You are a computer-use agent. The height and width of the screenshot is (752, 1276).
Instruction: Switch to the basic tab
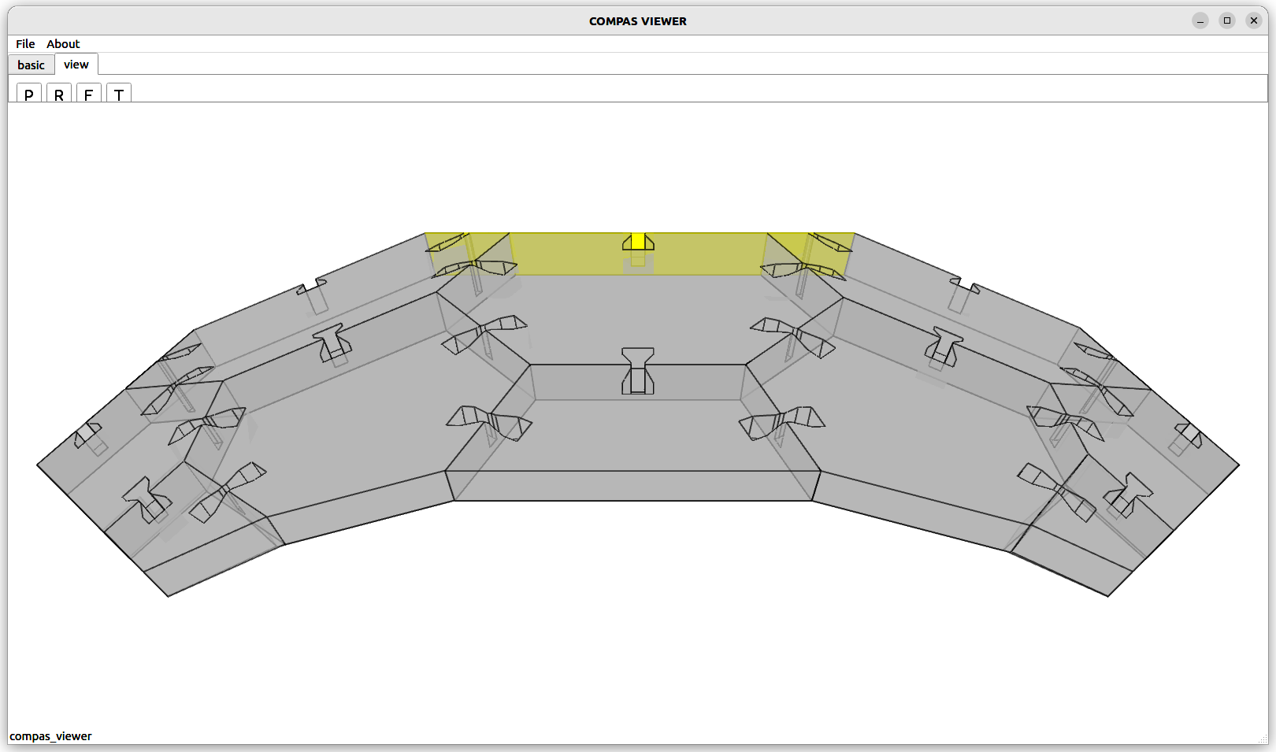click(32, 65)
